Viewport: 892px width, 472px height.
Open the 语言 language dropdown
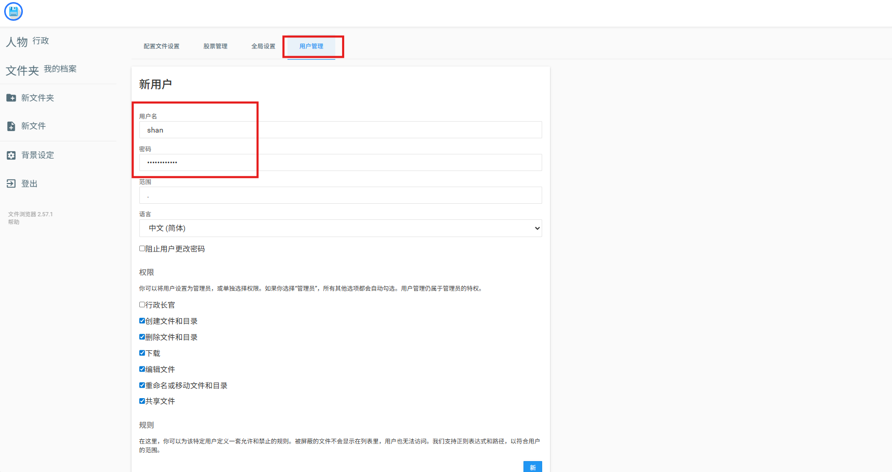pos(340,228)
